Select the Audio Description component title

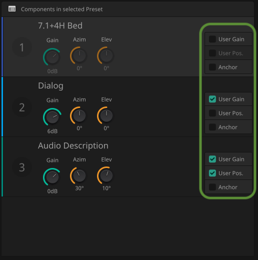click(x=73, y=145)
